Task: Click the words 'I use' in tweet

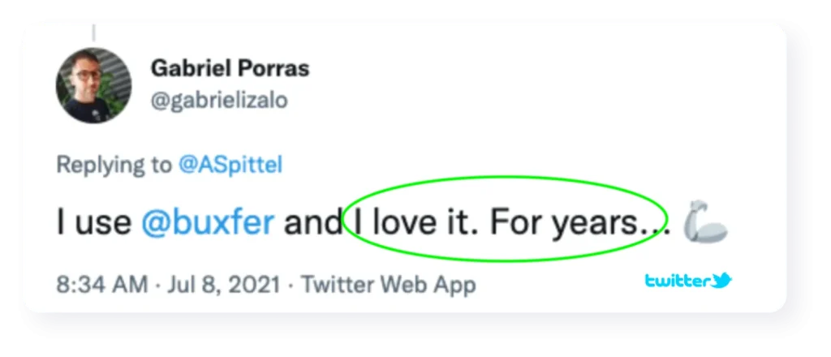Action: (94, 223)
